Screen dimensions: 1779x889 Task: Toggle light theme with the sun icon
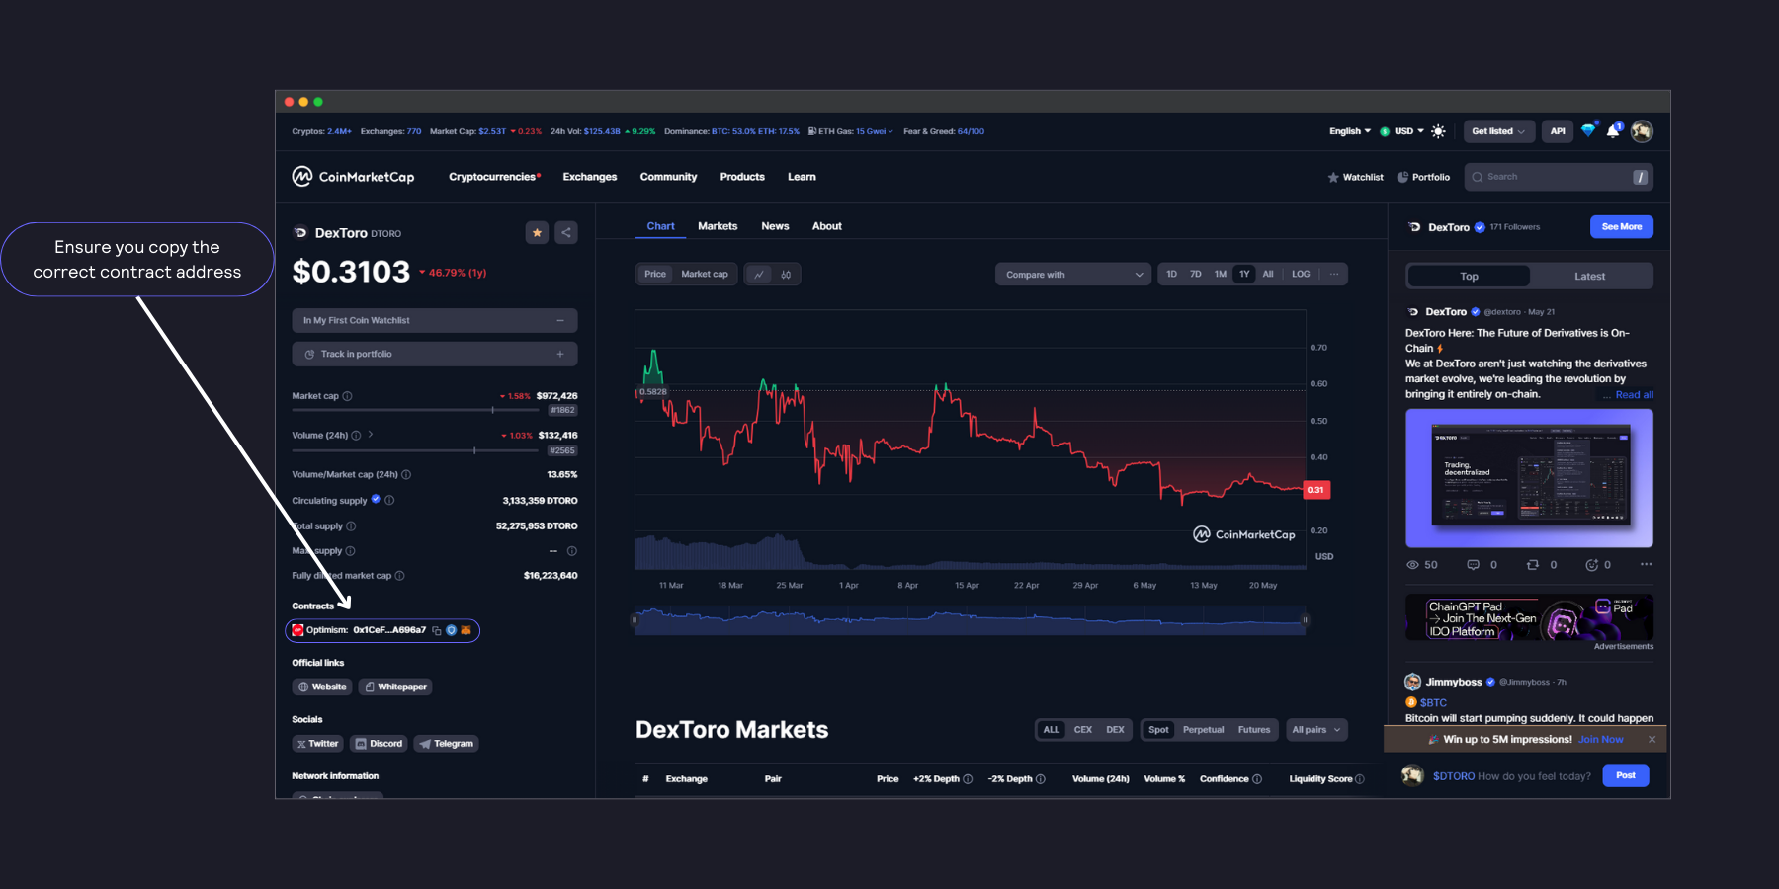coord(1438,131)
